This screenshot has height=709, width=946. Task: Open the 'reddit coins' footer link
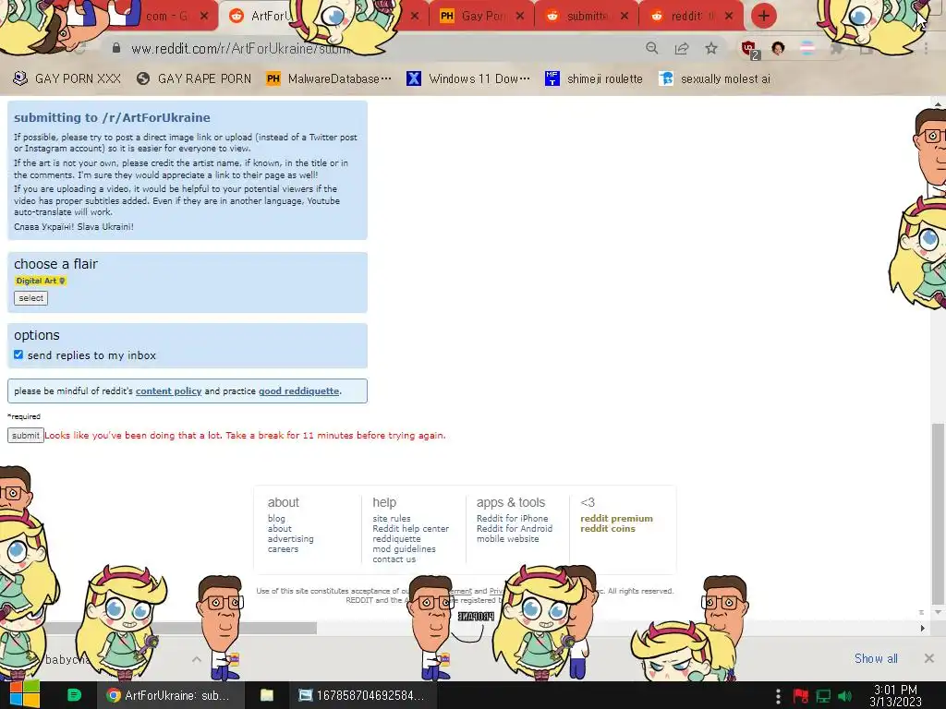(608, 529)
